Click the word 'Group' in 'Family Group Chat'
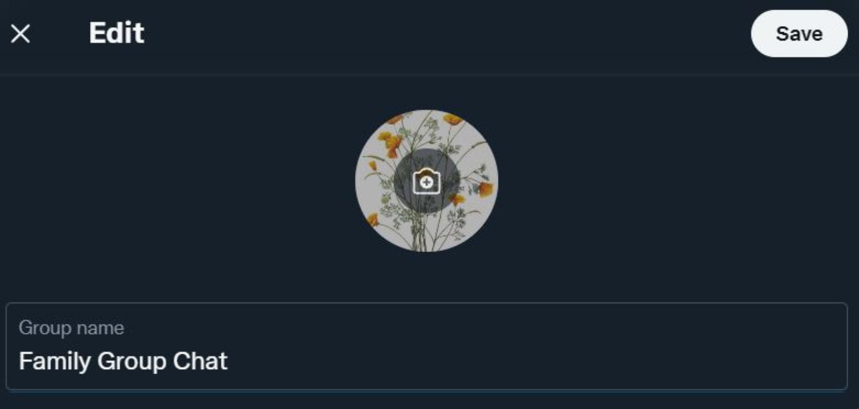 [132, 361]
